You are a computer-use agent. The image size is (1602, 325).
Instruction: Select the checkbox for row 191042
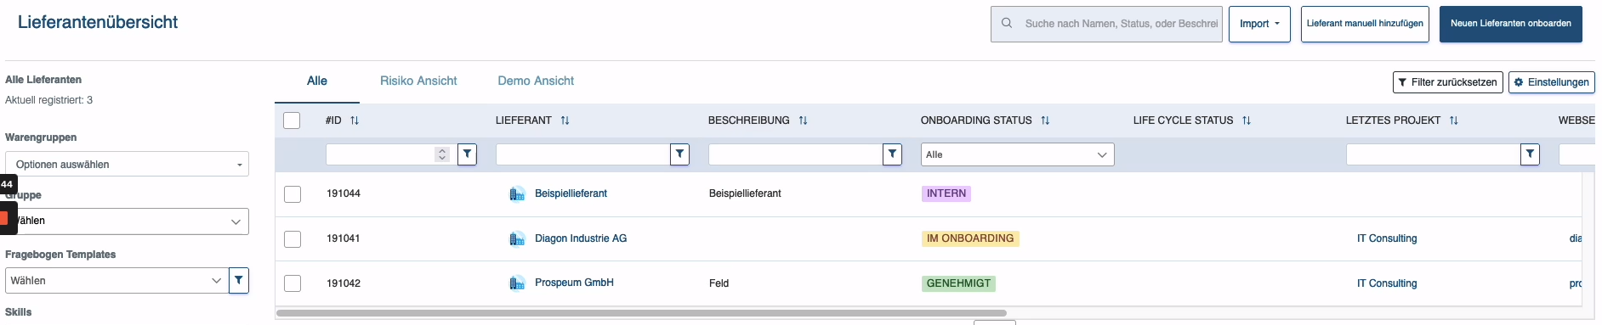pyautogui.click(x=293, y=283)
